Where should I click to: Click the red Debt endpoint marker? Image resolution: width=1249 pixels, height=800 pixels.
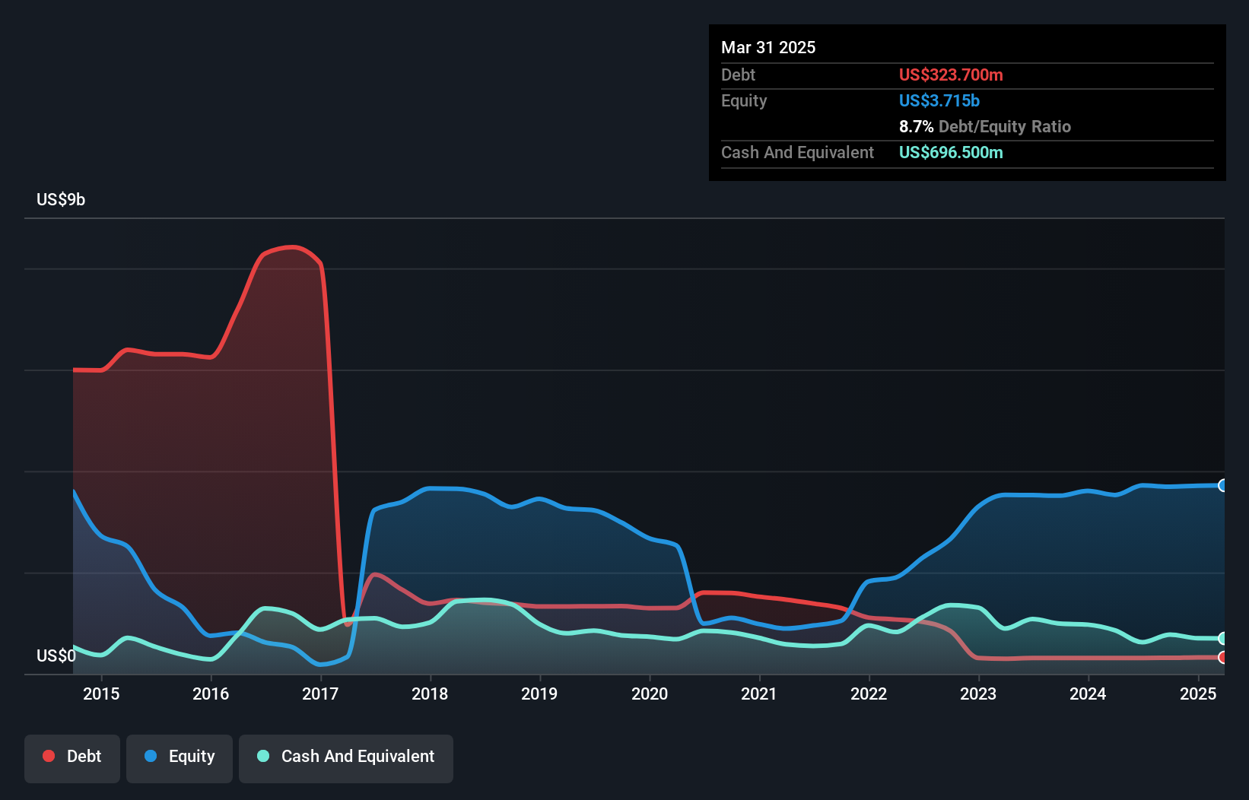coord(1222,657)
